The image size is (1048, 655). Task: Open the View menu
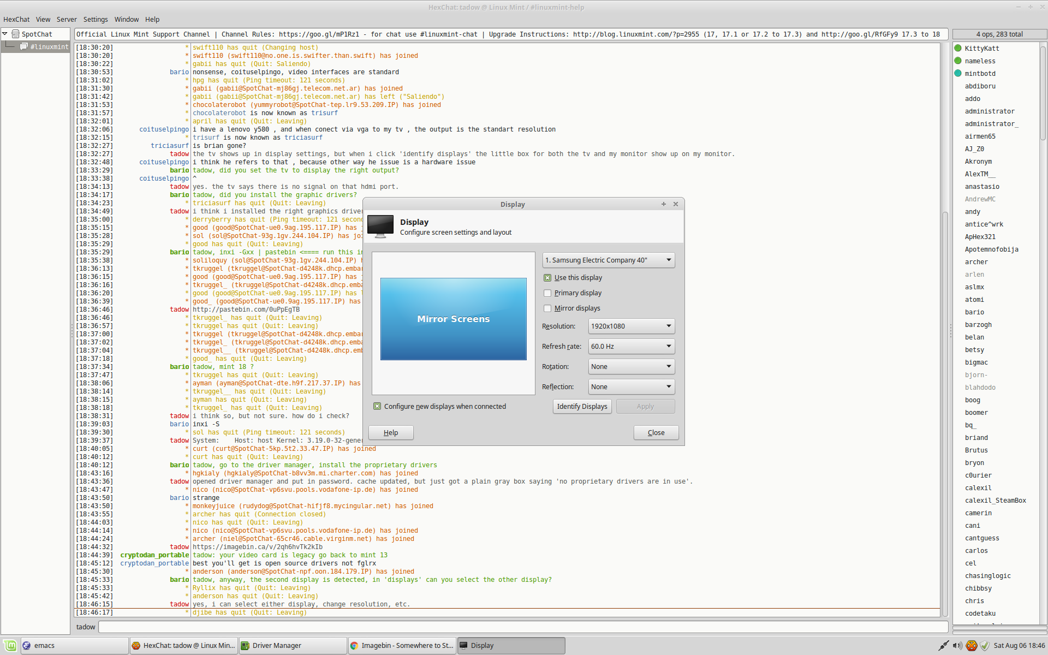point(43,19)
